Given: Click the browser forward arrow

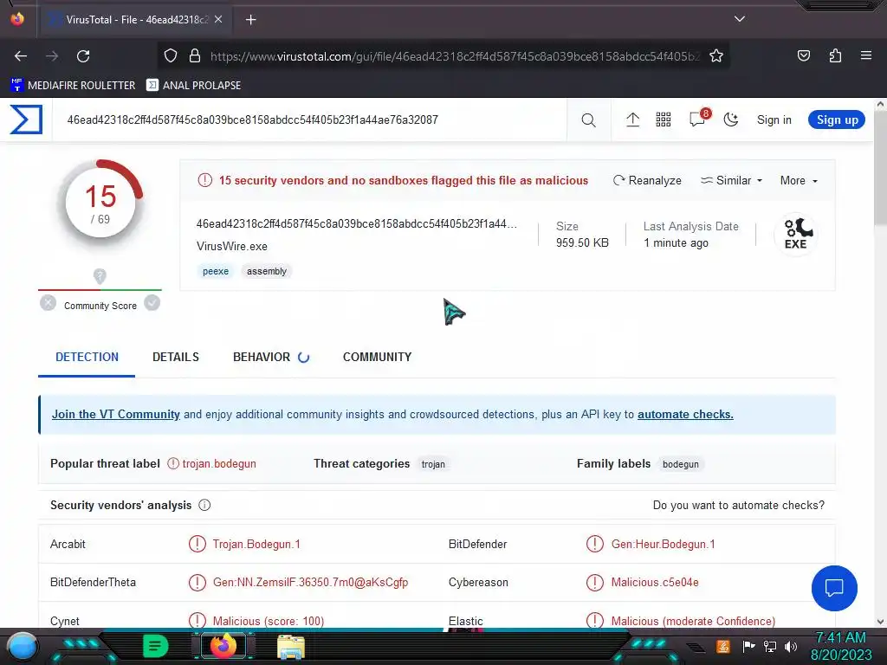Looking at the screenshot, I should pos(52,56).
